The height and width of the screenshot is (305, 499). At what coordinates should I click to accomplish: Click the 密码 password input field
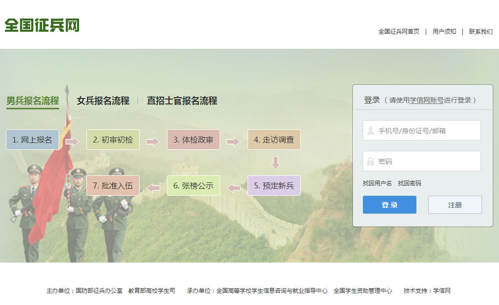pyautogui.click(x=421, y=161)
